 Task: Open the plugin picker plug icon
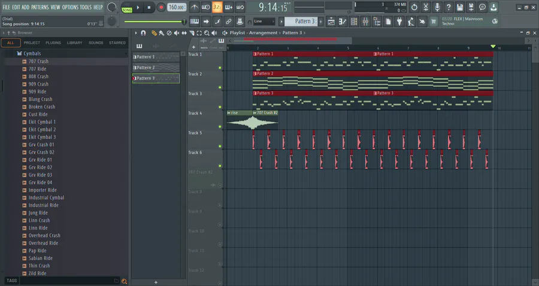click(x=399, y=22)
